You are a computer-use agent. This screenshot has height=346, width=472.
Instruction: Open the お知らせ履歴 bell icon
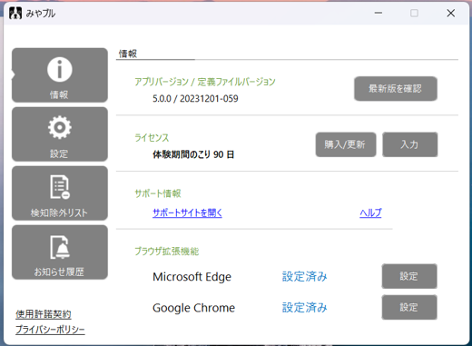pos(60,247)
